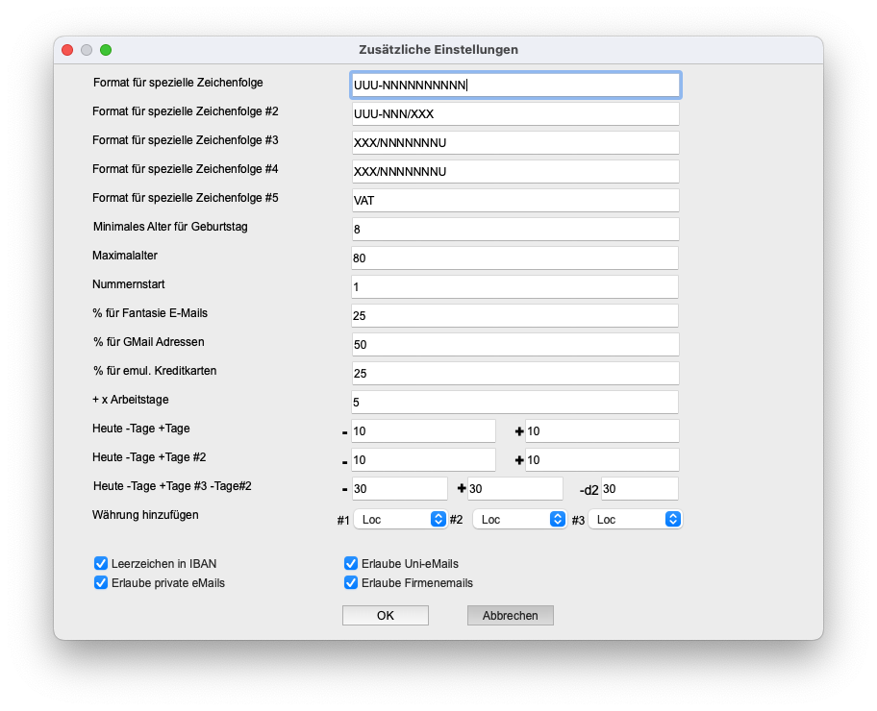Open the #1 currency Loc dropdown
Viewport: 877px width, 711px height.
[400, 519]
